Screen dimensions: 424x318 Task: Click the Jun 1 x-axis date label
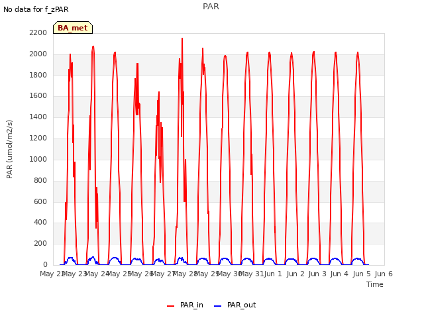point(273,274)
